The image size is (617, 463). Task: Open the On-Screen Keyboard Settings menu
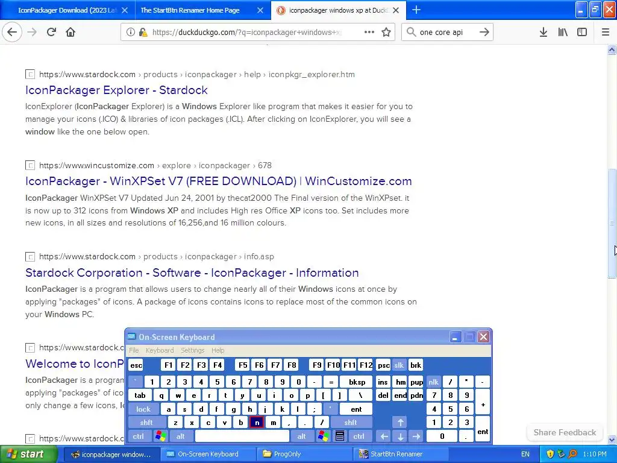[192, 350]
